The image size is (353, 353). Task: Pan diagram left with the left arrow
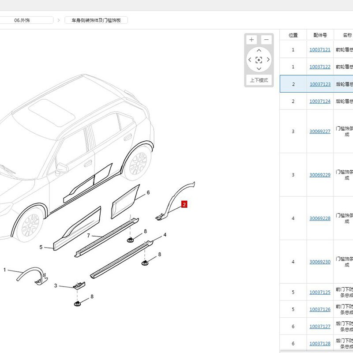[250, 60]
